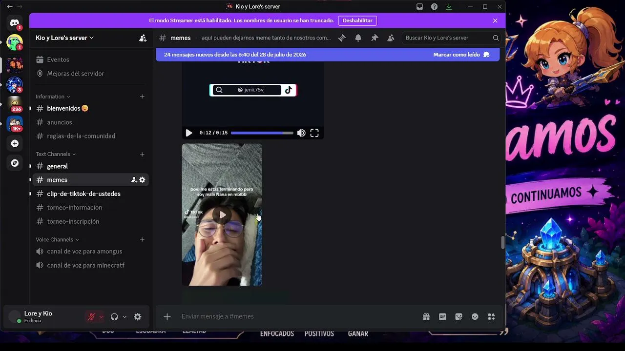Open the inbox icon in title bar
The image size is (625, 351).
tap(419, 7)
